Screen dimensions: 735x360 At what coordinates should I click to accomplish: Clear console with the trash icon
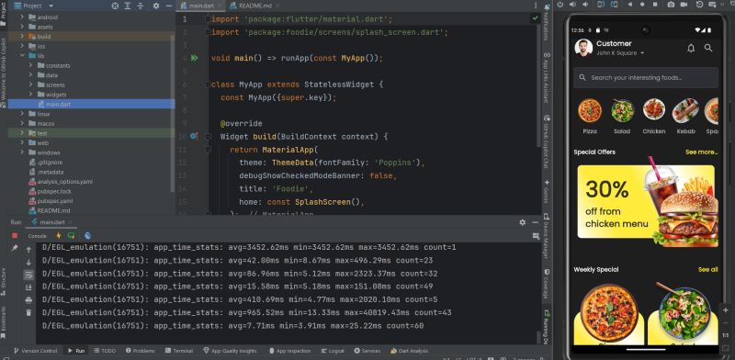[28, 312]
